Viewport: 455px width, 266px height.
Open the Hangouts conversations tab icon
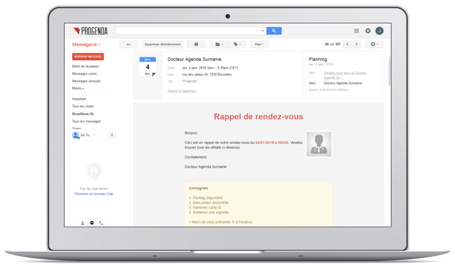coord(92,223)
